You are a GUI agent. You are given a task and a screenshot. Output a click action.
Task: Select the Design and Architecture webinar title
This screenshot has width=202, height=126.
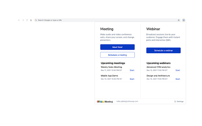pyautogui.click(x=158, y=76)
